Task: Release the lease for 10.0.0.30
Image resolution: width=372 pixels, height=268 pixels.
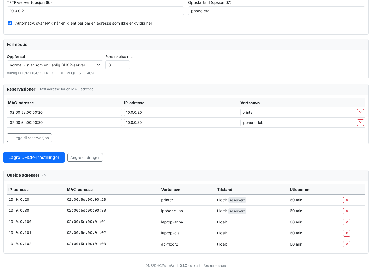Action: tap(347, 211)
